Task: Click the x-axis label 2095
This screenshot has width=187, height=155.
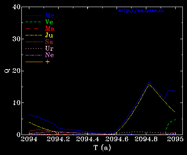Action: point(175,139)
